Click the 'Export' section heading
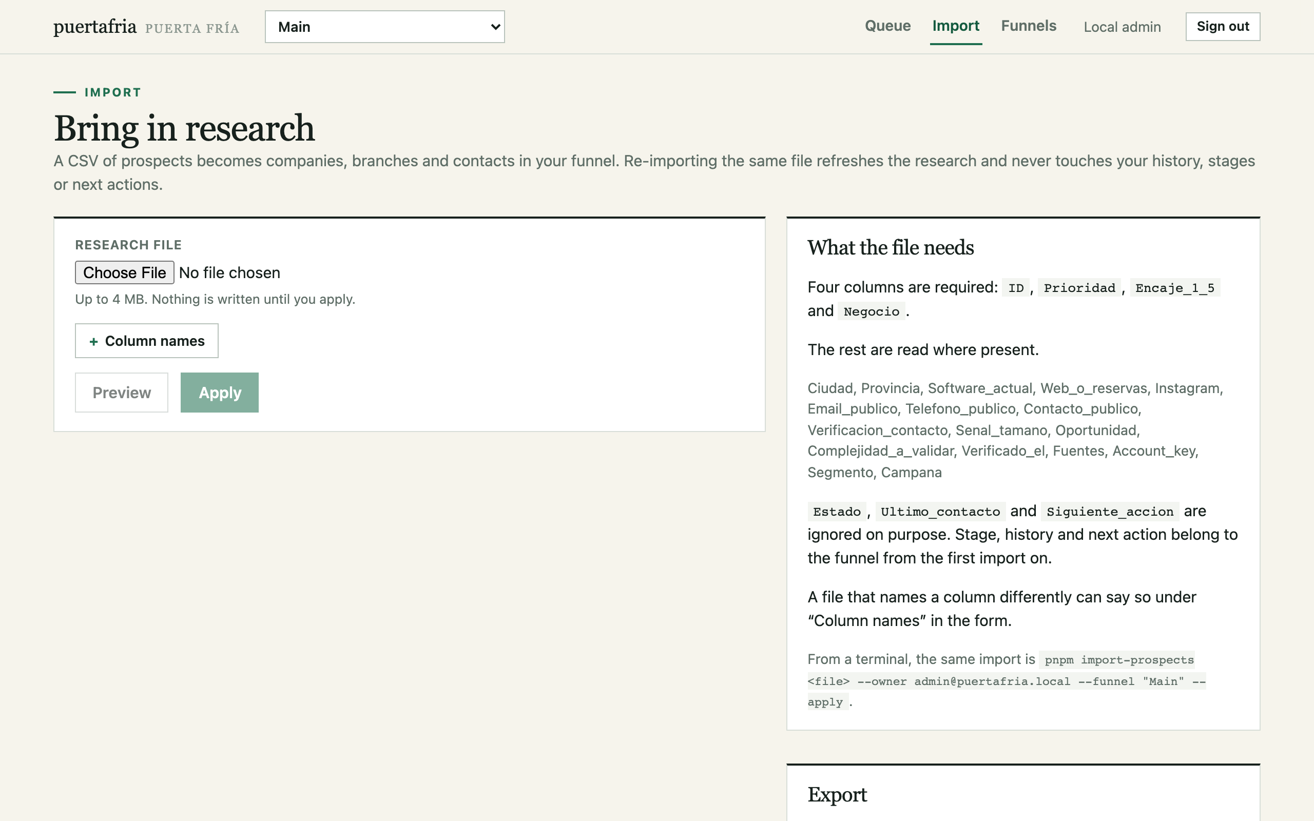Image resolution: width=1314 pixels, height=821 pixels. click(837, 795)
